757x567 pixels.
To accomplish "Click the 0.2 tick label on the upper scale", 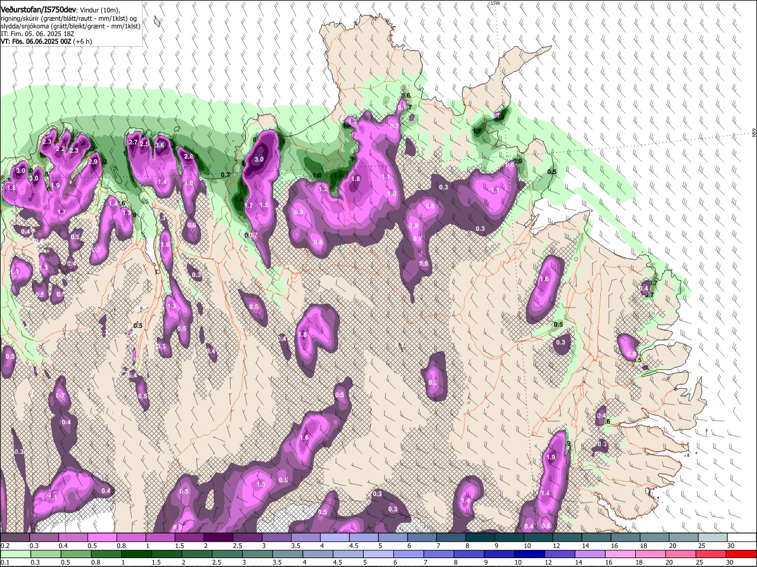I will (x=5, y=546).
